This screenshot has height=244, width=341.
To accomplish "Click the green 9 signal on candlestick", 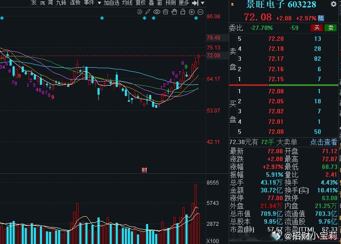I will click(186, 67).
